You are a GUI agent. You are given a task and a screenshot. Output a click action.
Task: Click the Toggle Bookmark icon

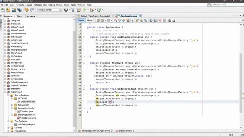click(x=146, y=20)
